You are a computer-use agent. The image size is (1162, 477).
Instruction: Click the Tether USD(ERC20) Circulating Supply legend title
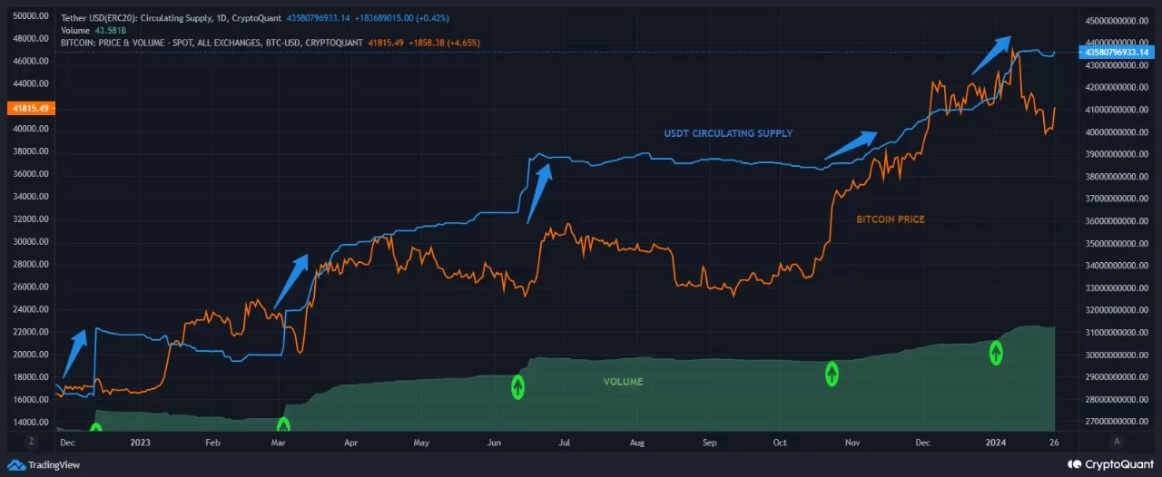click(172, 18)
